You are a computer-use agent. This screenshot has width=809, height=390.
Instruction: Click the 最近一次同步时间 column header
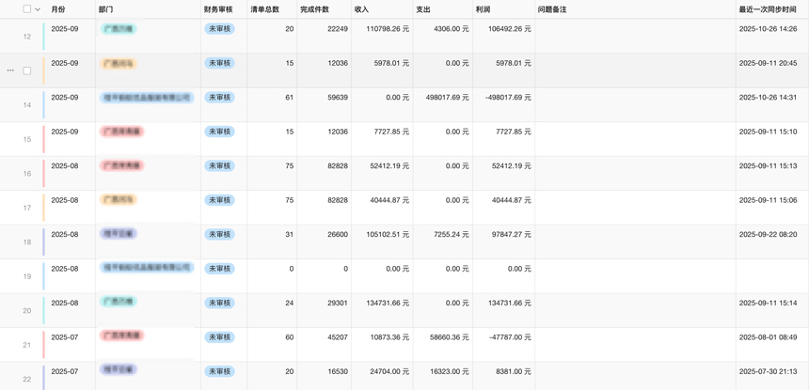click(768, 9)
